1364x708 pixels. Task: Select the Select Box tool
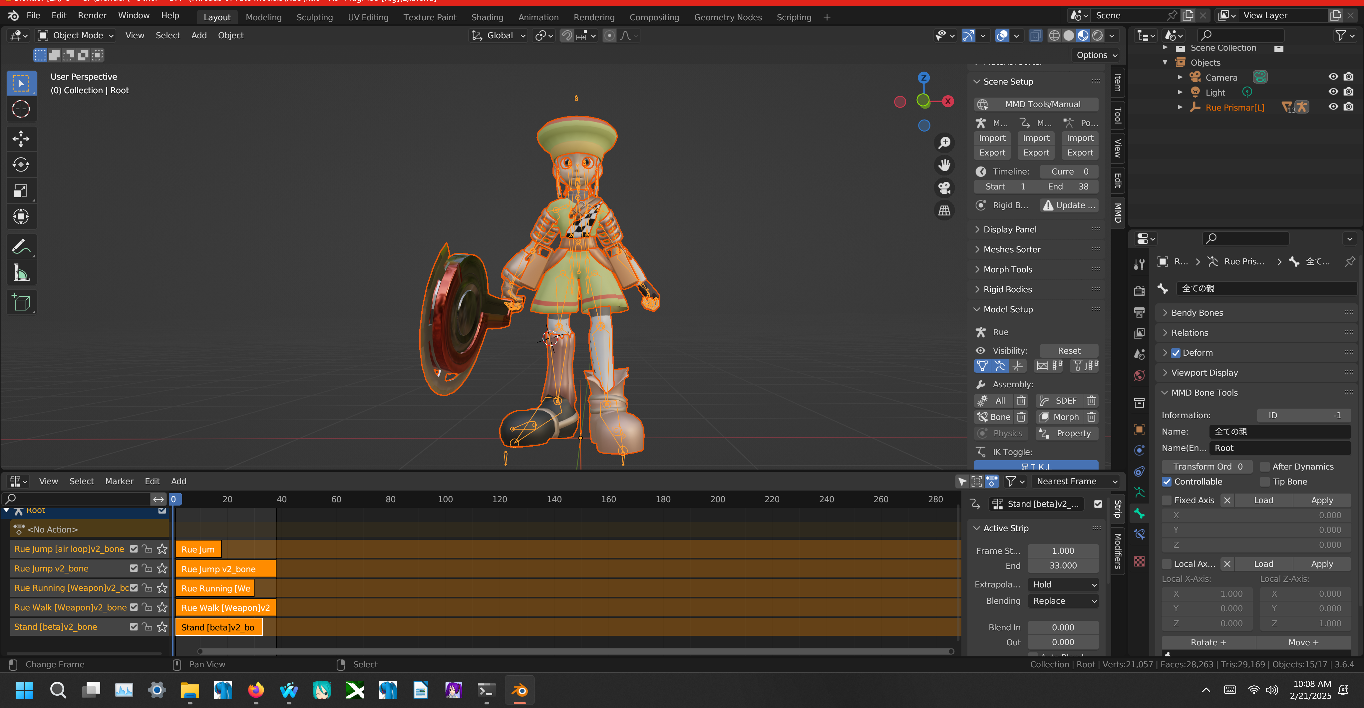[21, 83]
